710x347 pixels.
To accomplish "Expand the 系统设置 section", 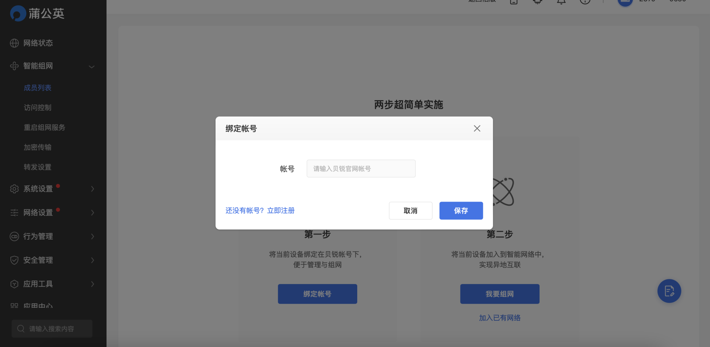I will point(92,189).
